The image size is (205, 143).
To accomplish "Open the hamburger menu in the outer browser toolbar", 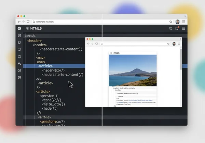I will tap(183, 22).
